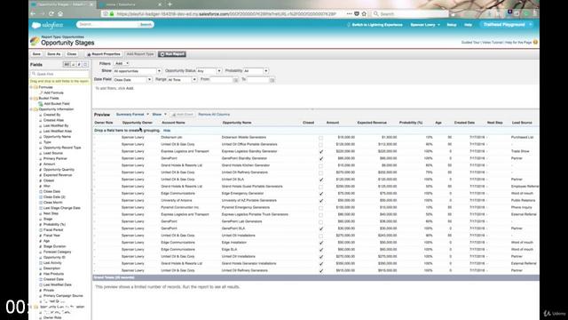Toggle Closed checkbox for Dickenson Mobile Generators

[320, 138]
